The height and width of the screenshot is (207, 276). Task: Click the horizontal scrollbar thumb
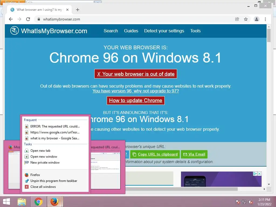[x=181, y=189]
